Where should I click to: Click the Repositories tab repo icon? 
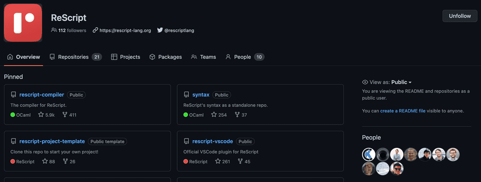point(52,57)
